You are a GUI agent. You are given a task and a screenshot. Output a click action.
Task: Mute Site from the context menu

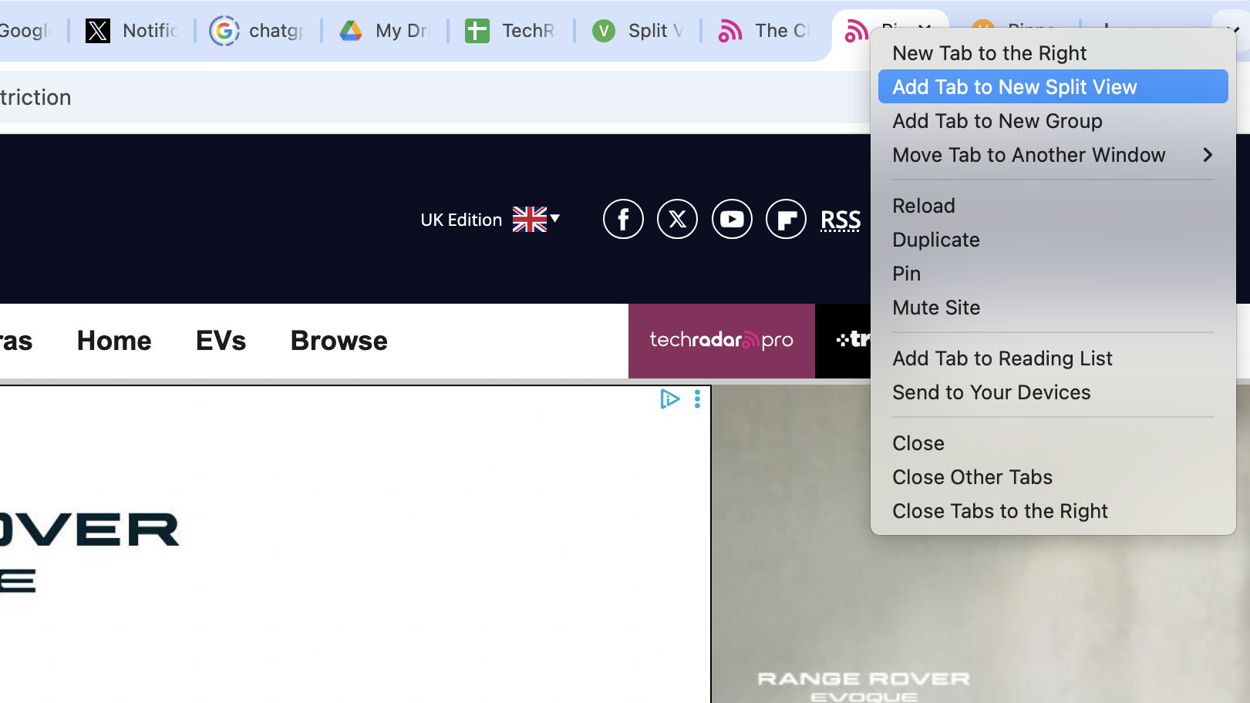point(936,307)
